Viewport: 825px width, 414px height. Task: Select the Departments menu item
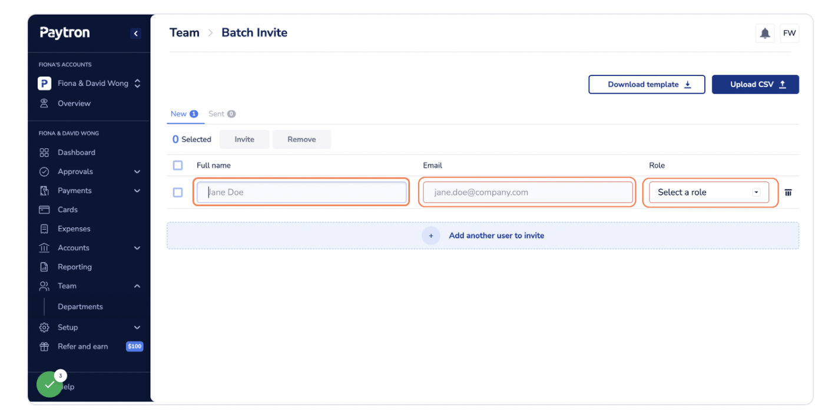click(x=80, y=307)
